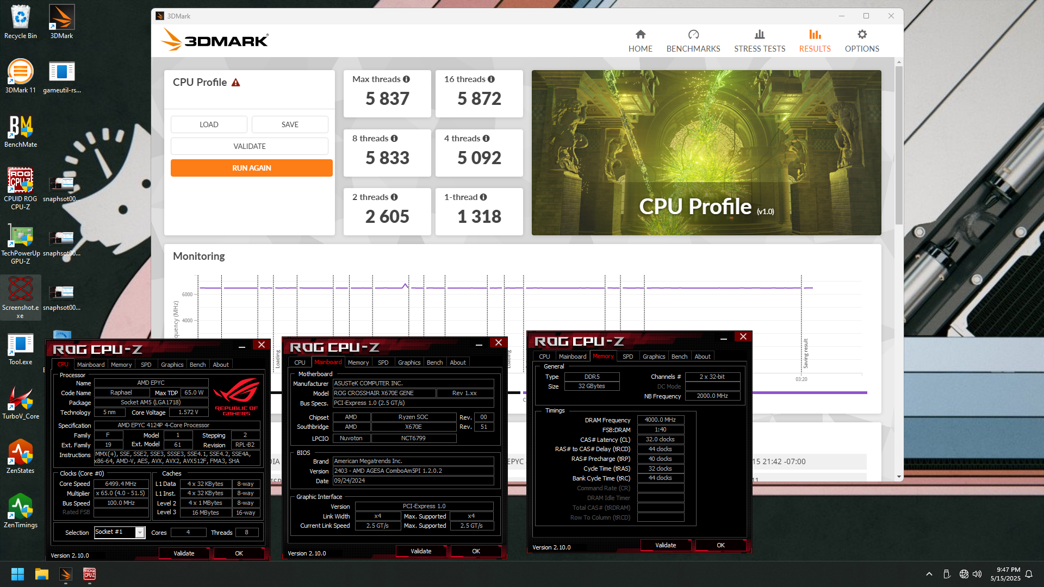Open the 3DMark desktop shortcut

click(x=61, y=22)
